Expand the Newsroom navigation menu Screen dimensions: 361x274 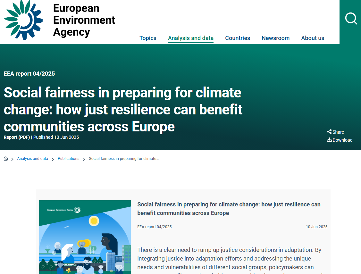click(x=275, y=38)
